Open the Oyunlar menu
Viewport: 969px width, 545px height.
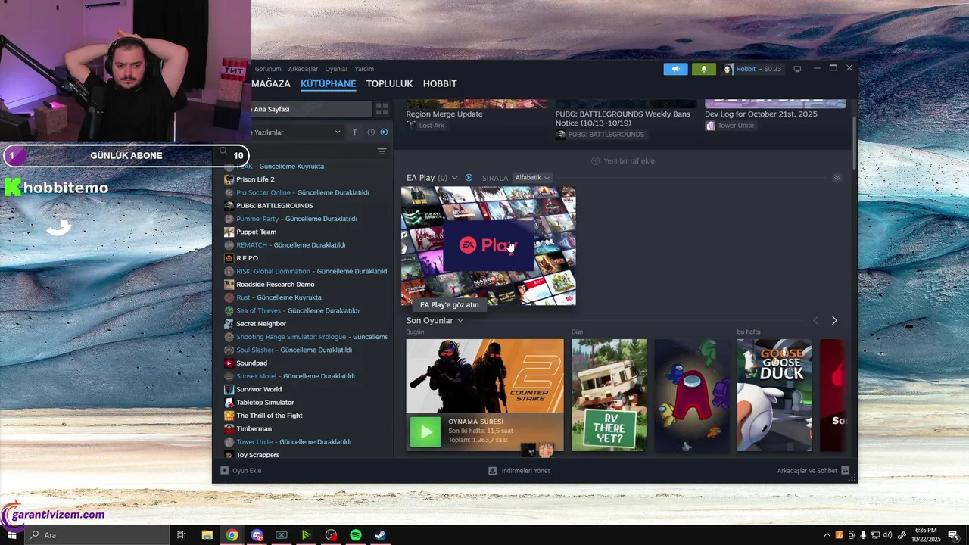click(x=336, y=69)
